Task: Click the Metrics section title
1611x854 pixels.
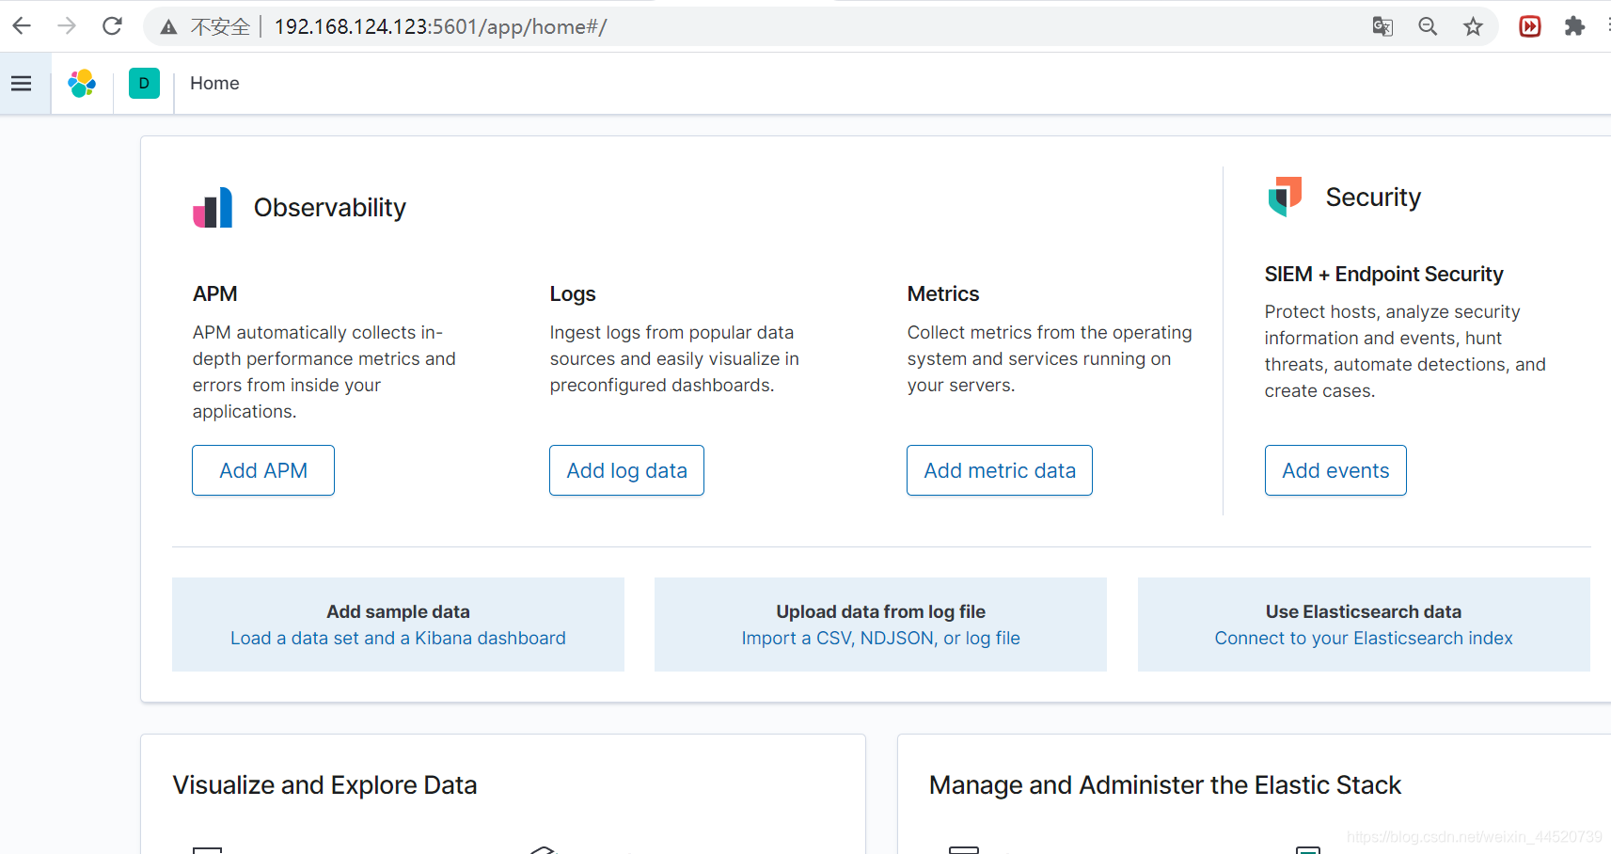Action: coord(943,293)
